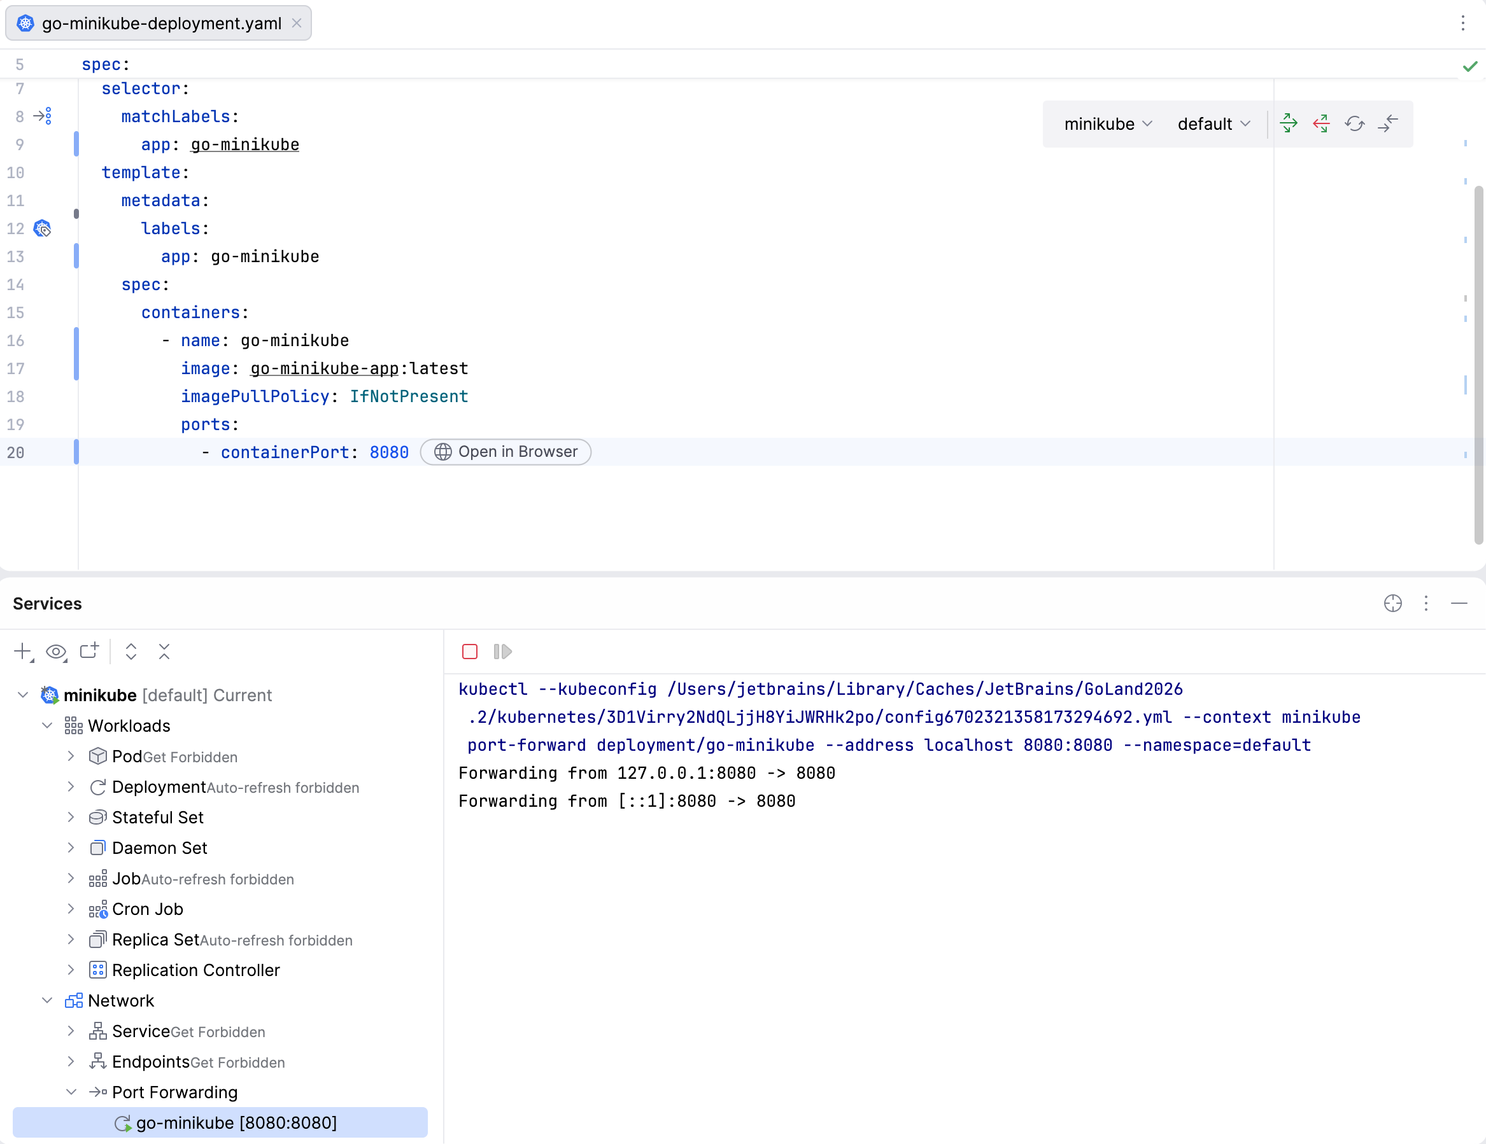Image resolution: width=1486 pixels, height=1144 pixels.
Task: Click the forward ports icon in editor toolbar
Action: (1387, 124)
